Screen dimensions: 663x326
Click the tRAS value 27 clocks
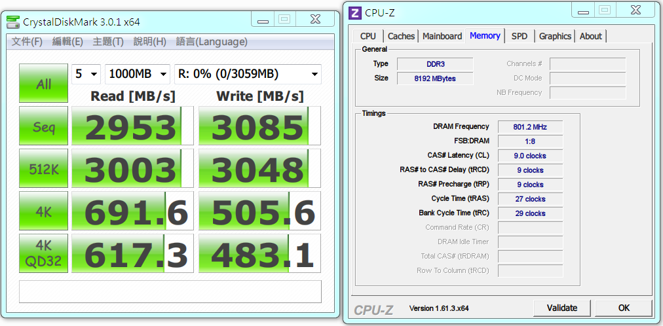(x=530, y=199)
